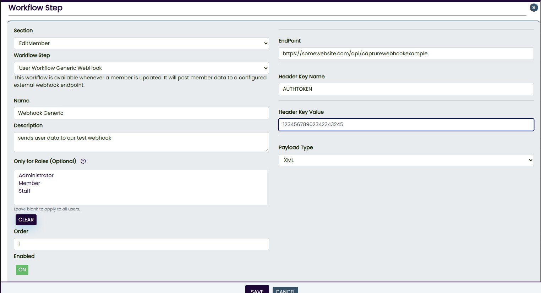
Task: Select Administrator in the roles list
Action: tap(36, 175)
